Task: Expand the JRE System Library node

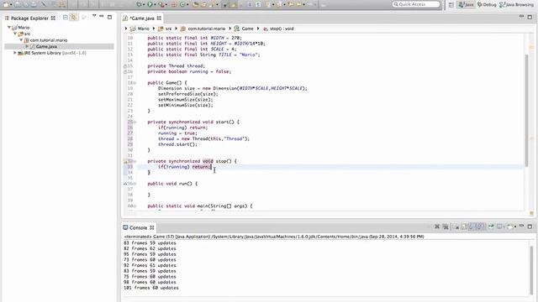Action: (x=15, y=53)
